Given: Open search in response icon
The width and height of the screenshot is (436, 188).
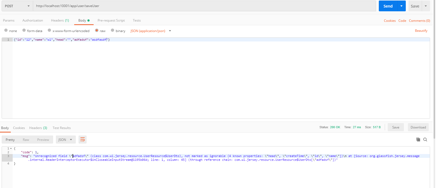Looking at the screenshot, I should 425,140.
